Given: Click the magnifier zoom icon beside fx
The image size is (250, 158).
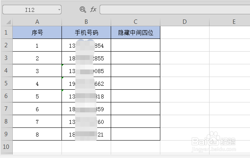Looking at the screenshot, I should (x=83, y=10).
